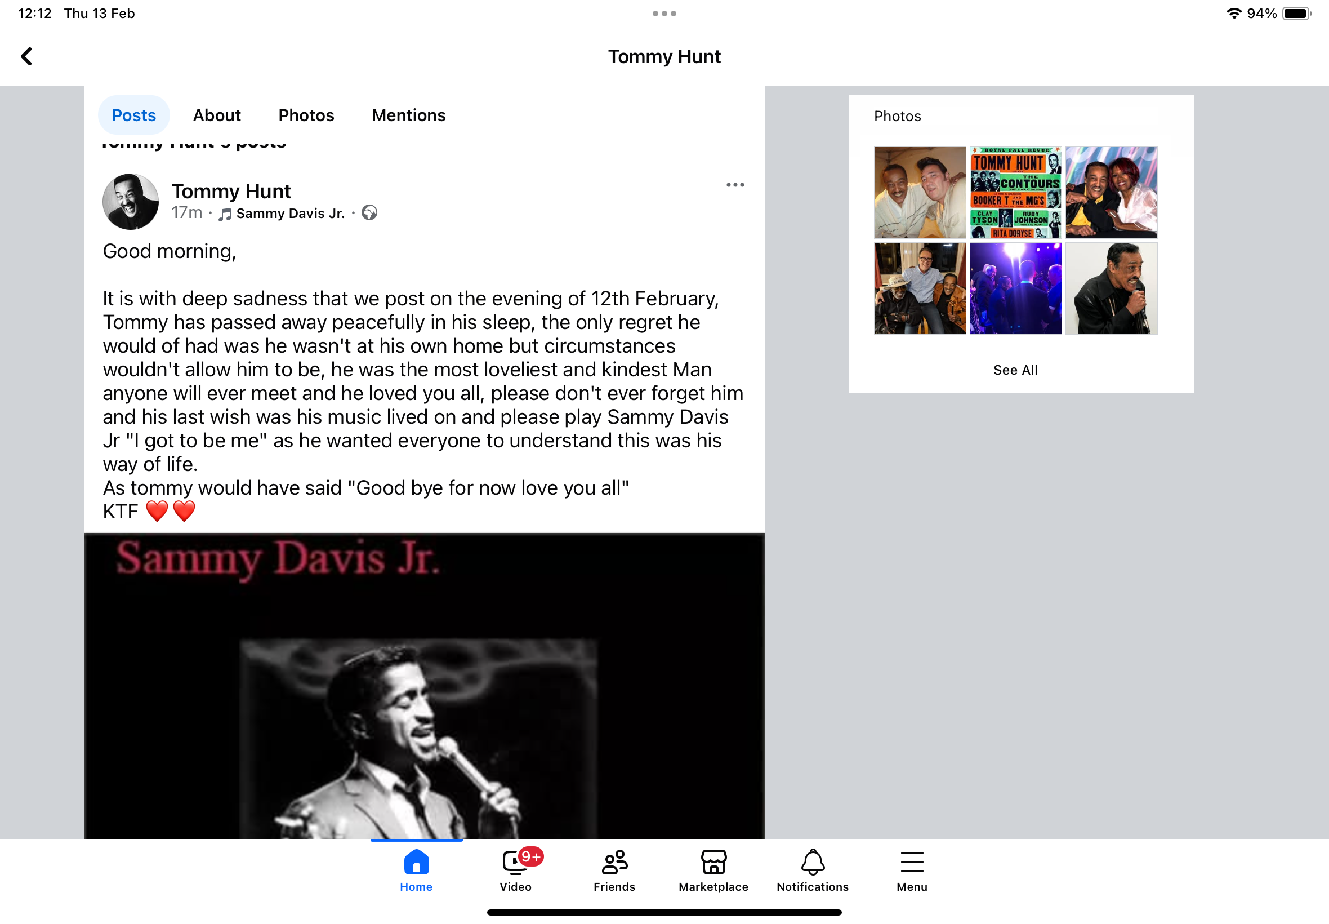Tap the 17m post timestamp
This screenshot has width=1329, height=924.
[x=186, y=212]
